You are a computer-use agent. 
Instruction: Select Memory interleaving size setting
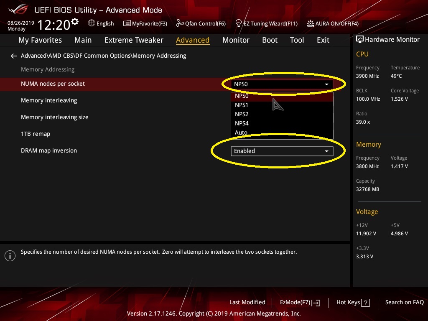(55, 117)
